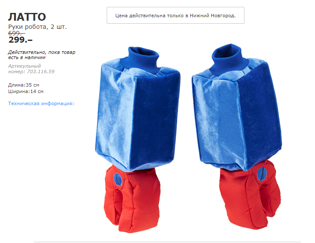Screen dimensions: 315x243
Task: Click the ribbed blue cuff of right arm
Action: point(228,58)
